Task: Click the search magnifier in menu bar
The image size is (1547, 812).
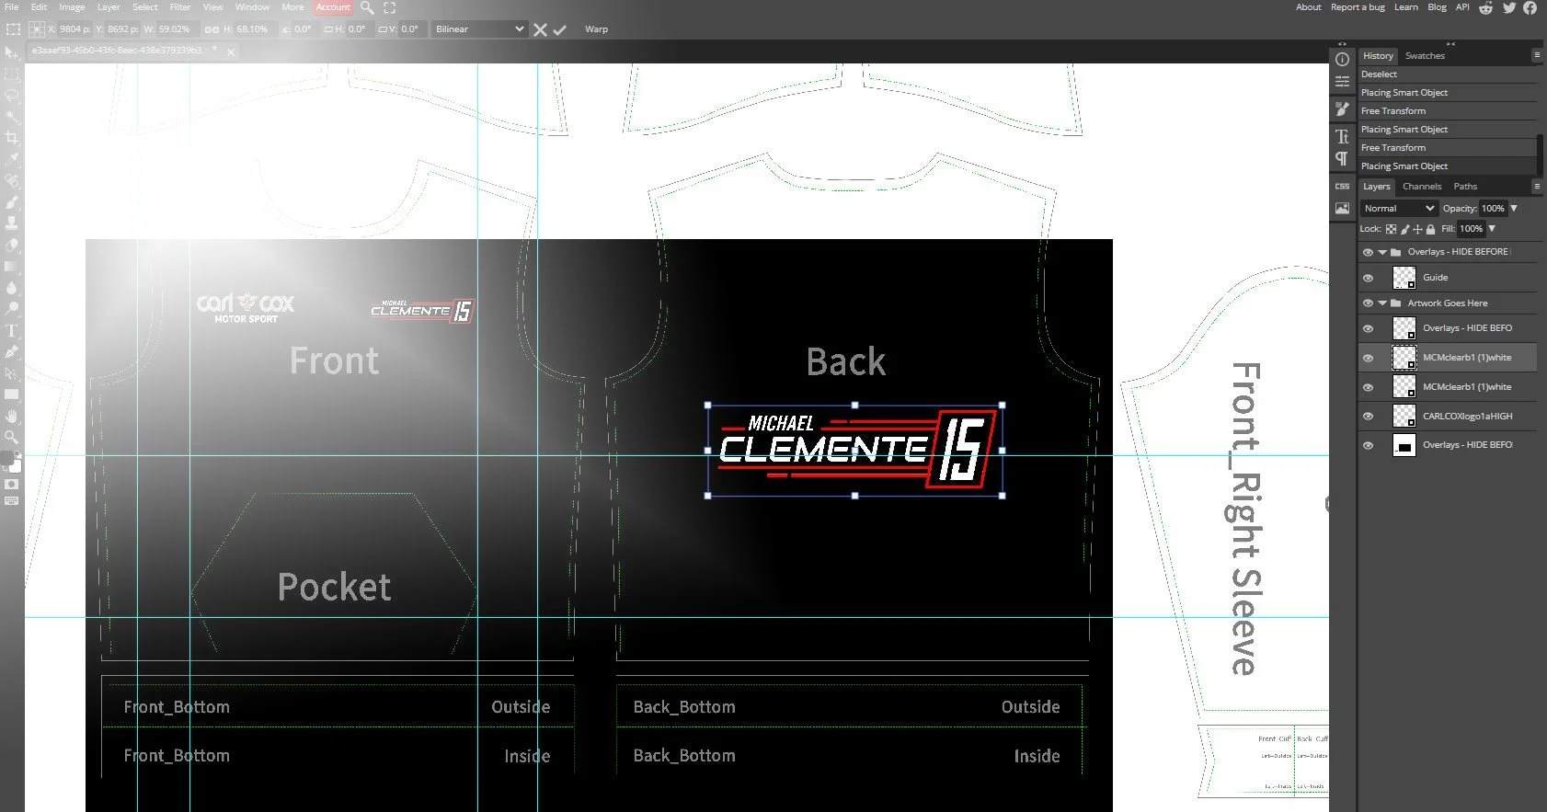Action: tap(367, 7)
